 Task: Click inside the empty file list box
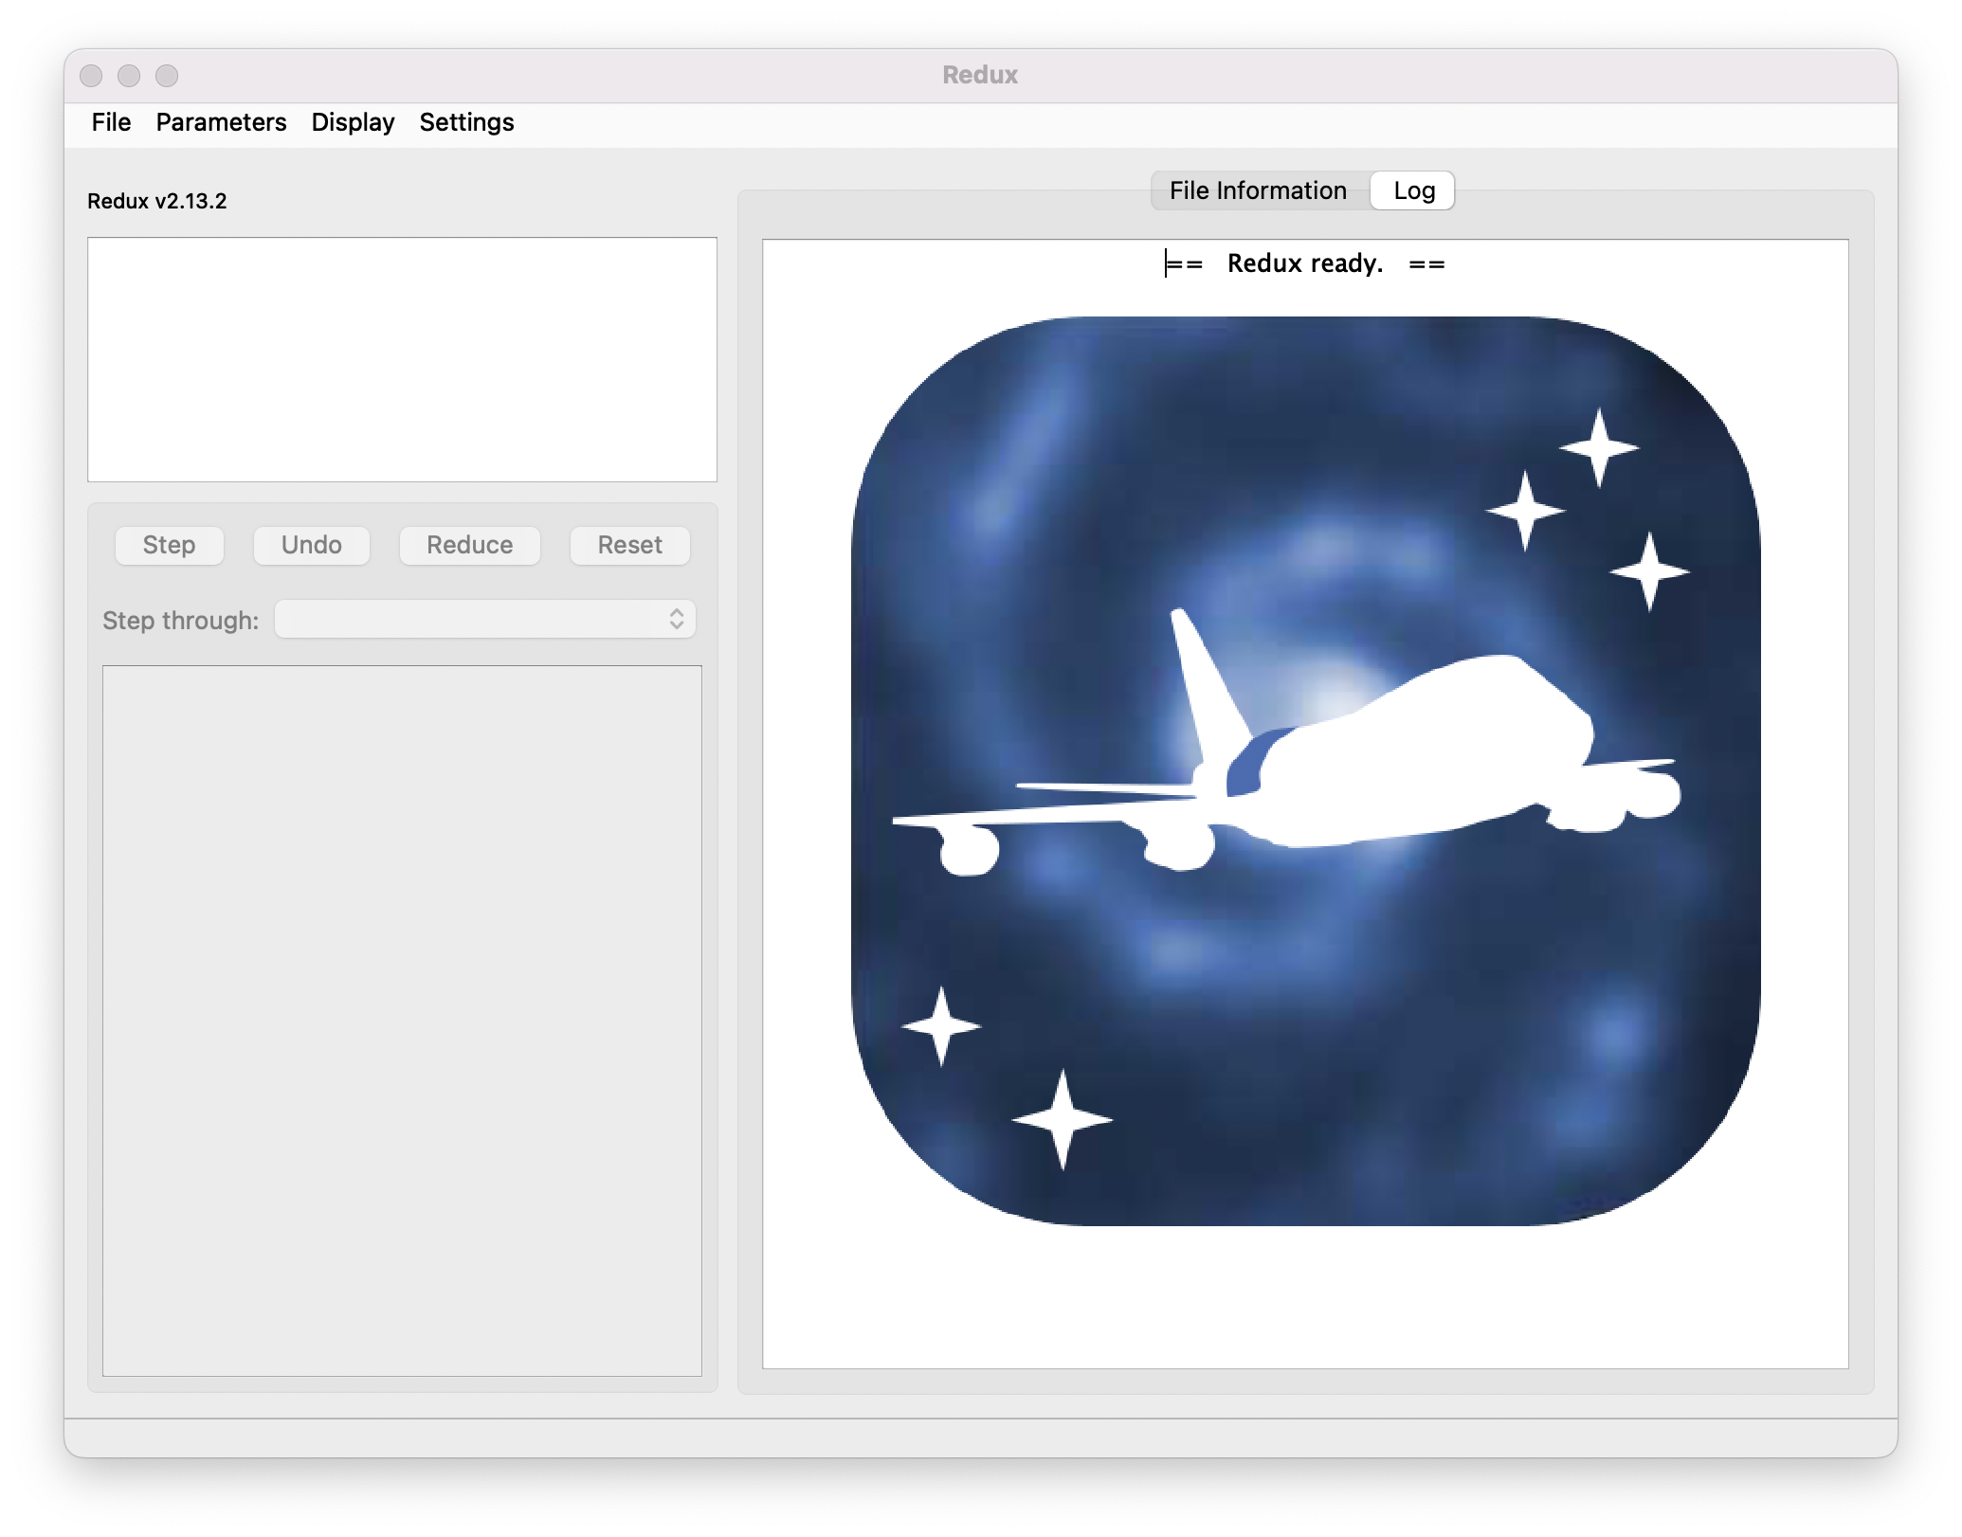[x=402, y=360]
